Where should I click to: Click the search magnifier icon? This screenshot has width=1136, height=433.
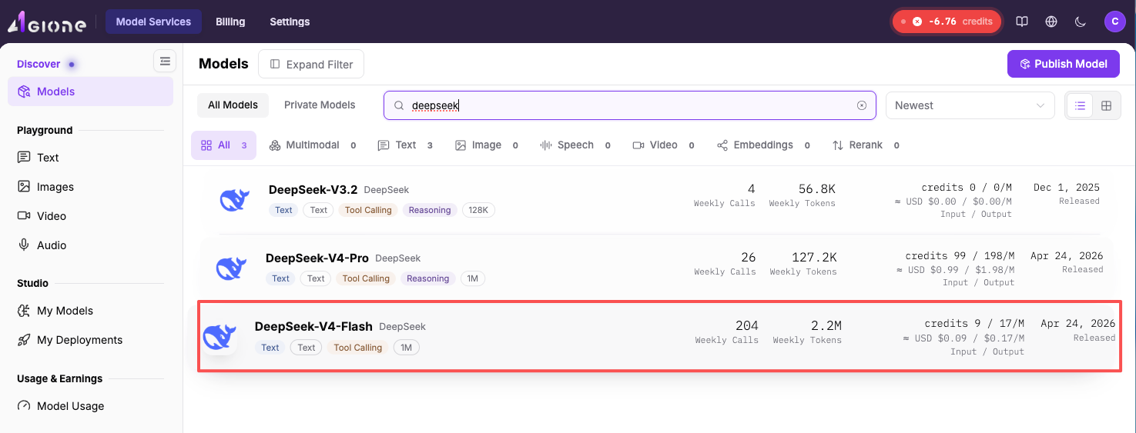click(x=399, y=105)
